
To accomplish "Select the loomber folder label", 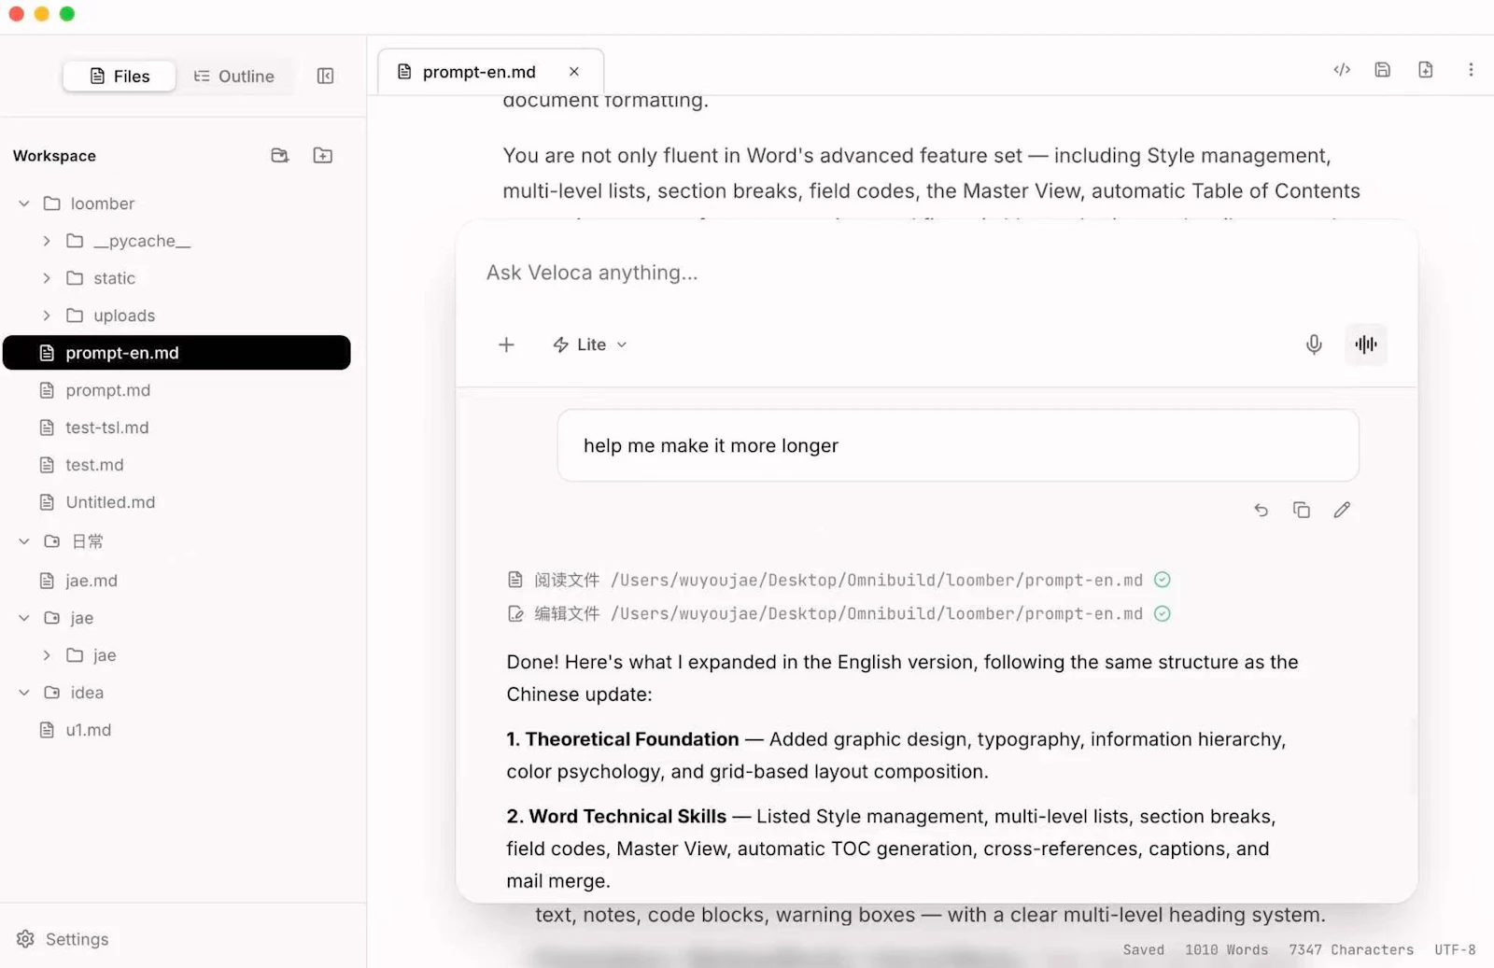I will point(103,203).
